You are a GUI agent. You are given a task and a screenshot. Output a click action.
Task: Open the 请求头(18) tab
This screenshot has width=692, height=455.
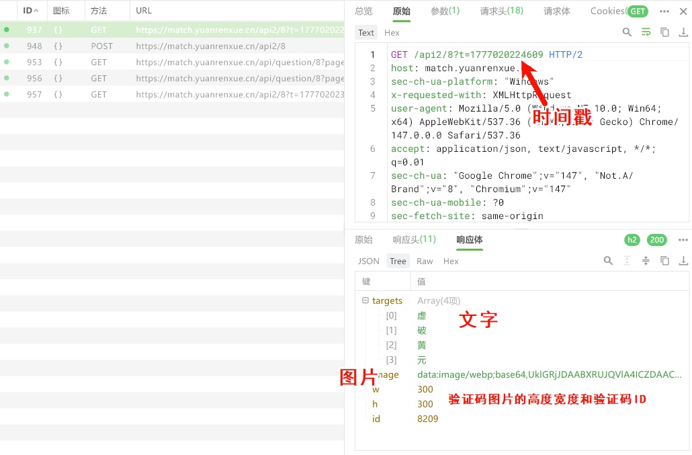tap(502, 11)
